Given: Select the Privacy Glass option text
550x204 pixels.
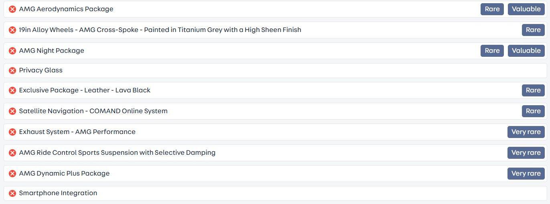Looking at the screenshot, I should point(41,70).
